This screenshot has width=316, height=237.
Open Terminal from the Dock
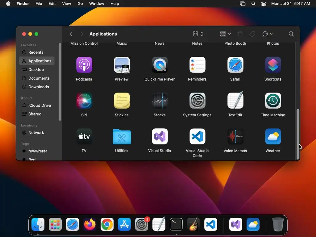point(176,224)
